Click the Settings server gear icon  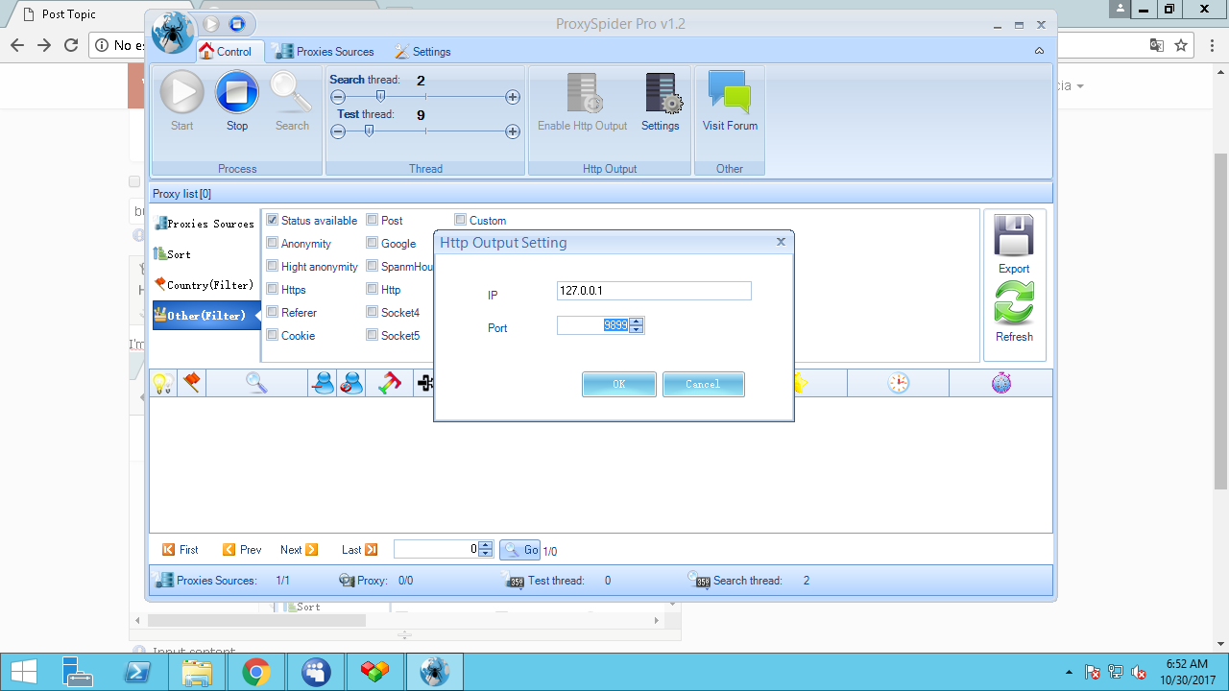coord(661,93)
